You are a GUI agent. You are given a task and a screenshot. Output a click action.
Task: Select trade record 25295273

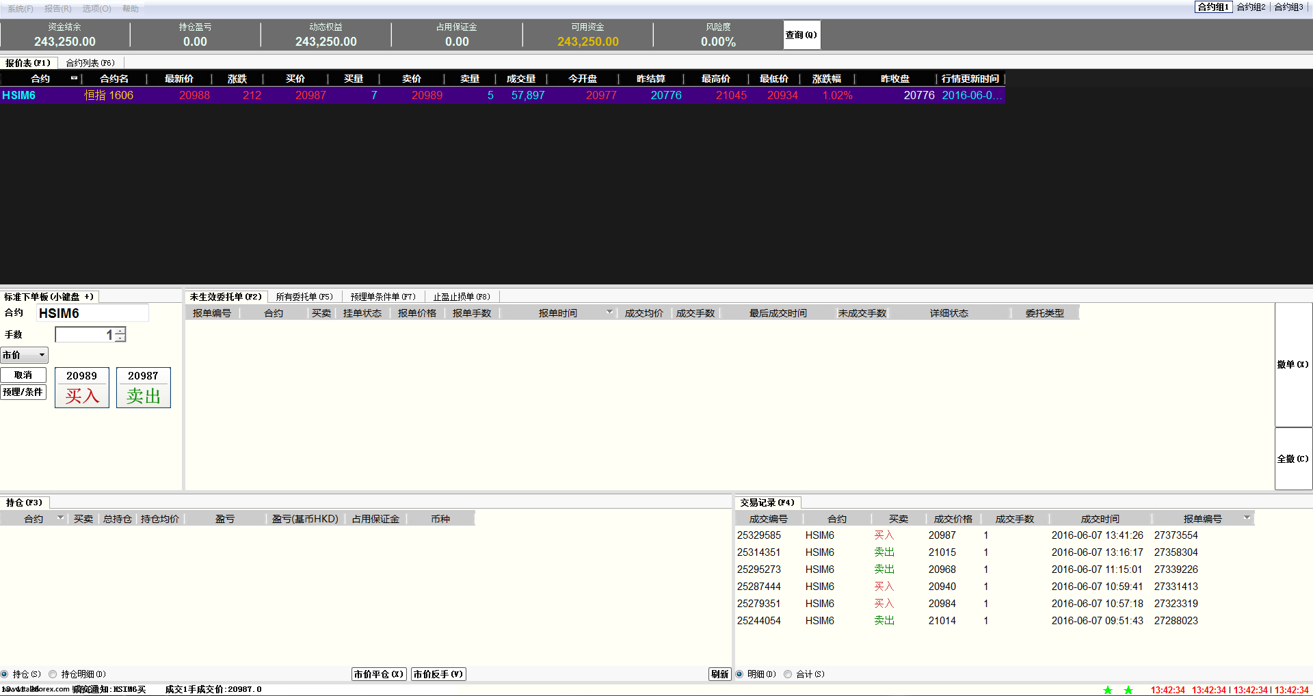pyautogui.click(x=994, y=570)
